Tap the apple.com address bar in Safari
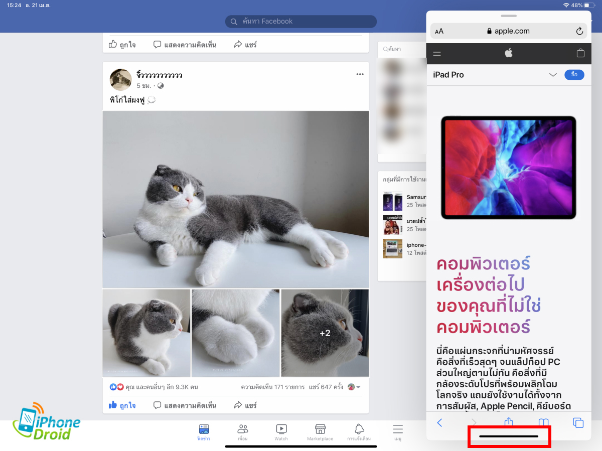602x451 pixels. [509, 31]
